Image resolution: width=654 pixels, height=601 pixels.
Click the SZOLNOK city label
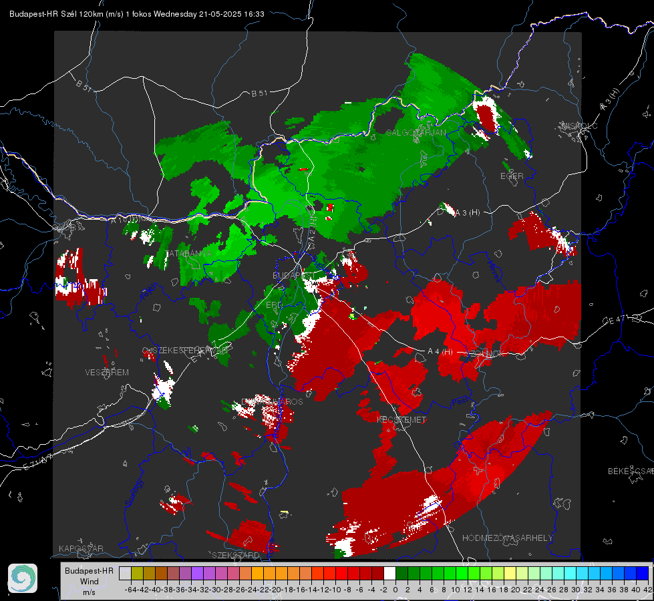point(485,354)
